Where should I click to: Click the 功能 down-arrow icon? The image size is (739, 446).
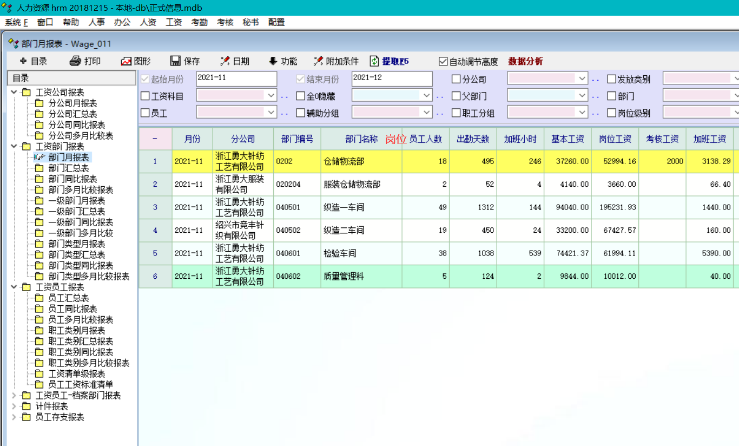tap(273, 61)
